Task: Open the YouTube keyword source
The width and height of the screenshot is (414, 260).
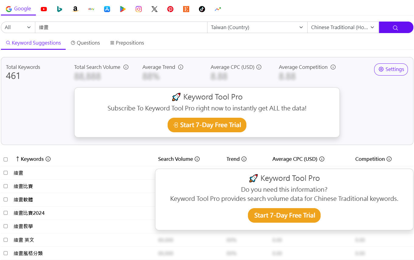Action: [44, 9]
